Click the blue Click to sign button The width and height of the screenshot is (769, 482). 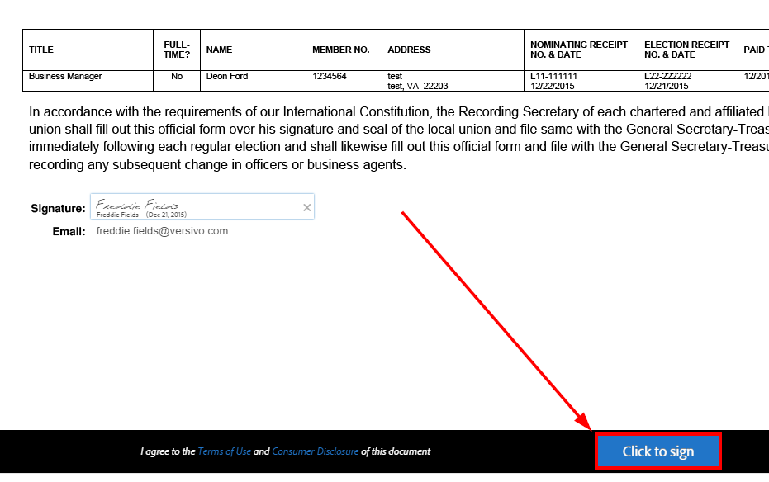tap(657, 451)
